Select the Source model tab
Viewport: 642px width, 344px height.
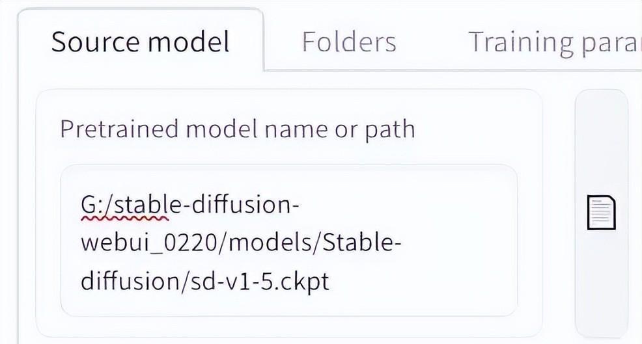point(140,42)
